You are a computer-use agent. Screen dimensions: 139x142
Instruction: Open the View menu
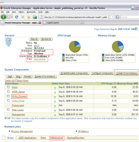click(14, 12)
